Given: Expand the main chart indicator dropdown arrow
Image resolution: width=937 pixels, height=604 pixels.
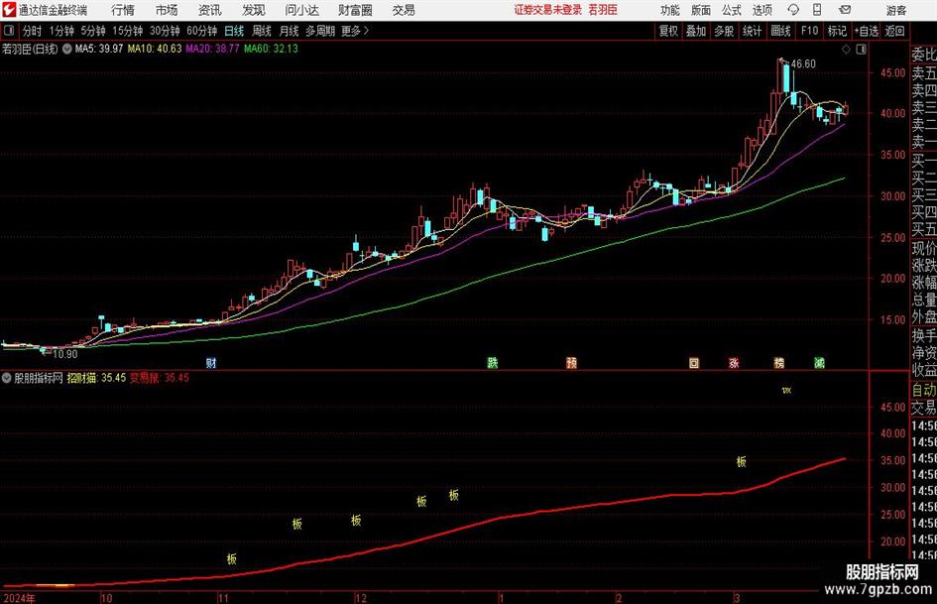Looking at the screenshot, I should [x=67, y=49].
